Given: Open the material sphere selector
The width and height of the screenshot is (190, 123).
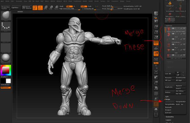Looking at the screenshot, I should (6, 58).
